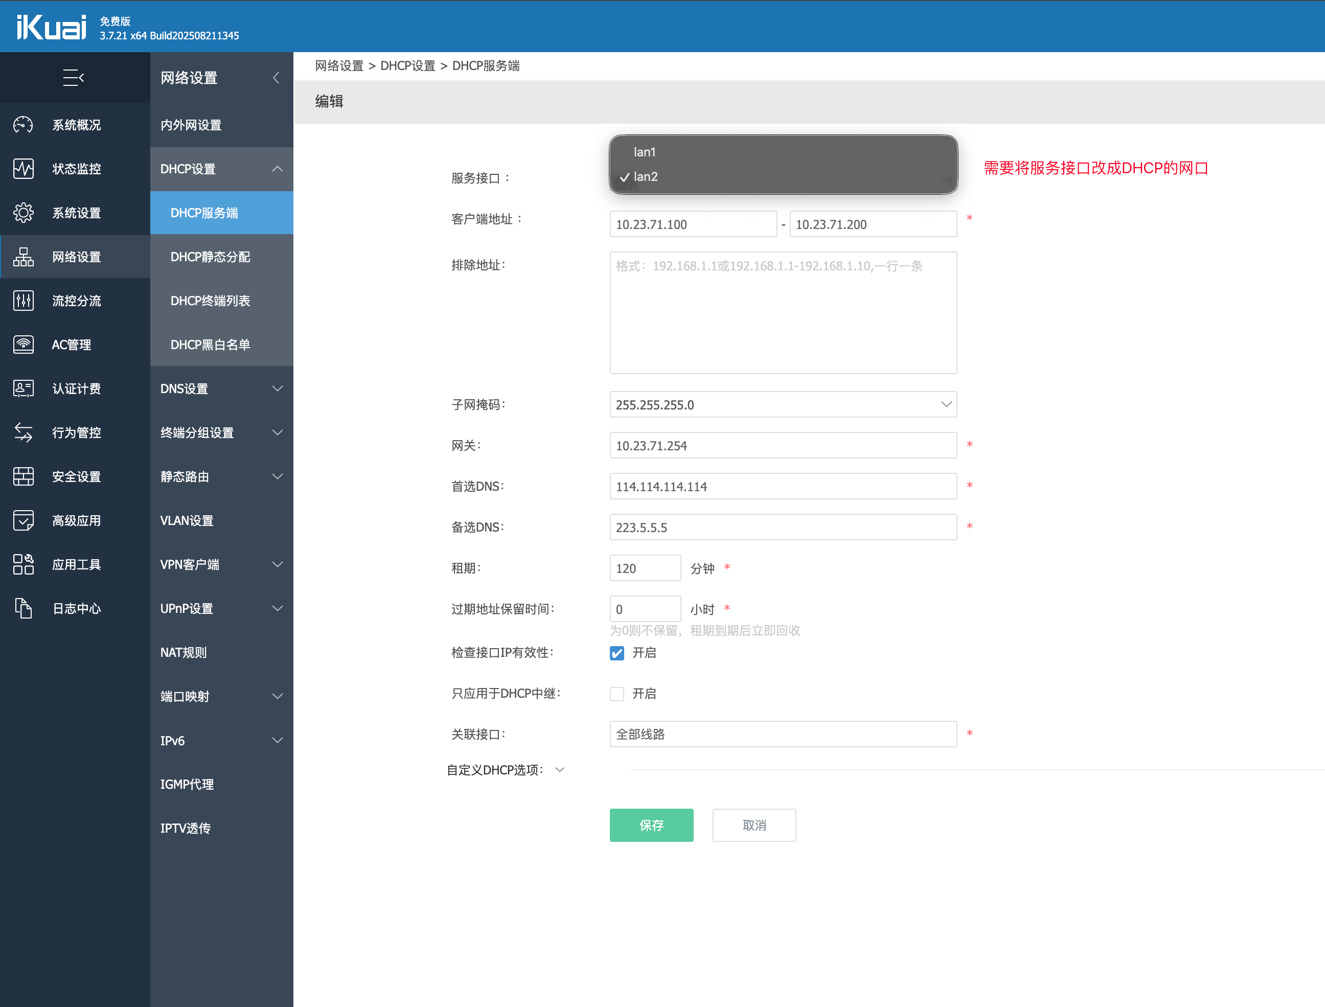Screen dimensions: 1325x1007
Task: Open AC Management wifi icon
Action: pyautogui.click(x=24, y=344)
